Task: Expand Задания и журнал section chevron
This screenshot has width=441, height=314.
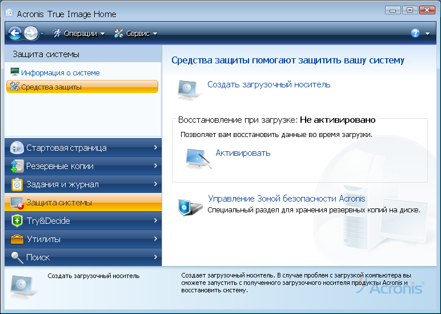Action: (x=155, y=184)
